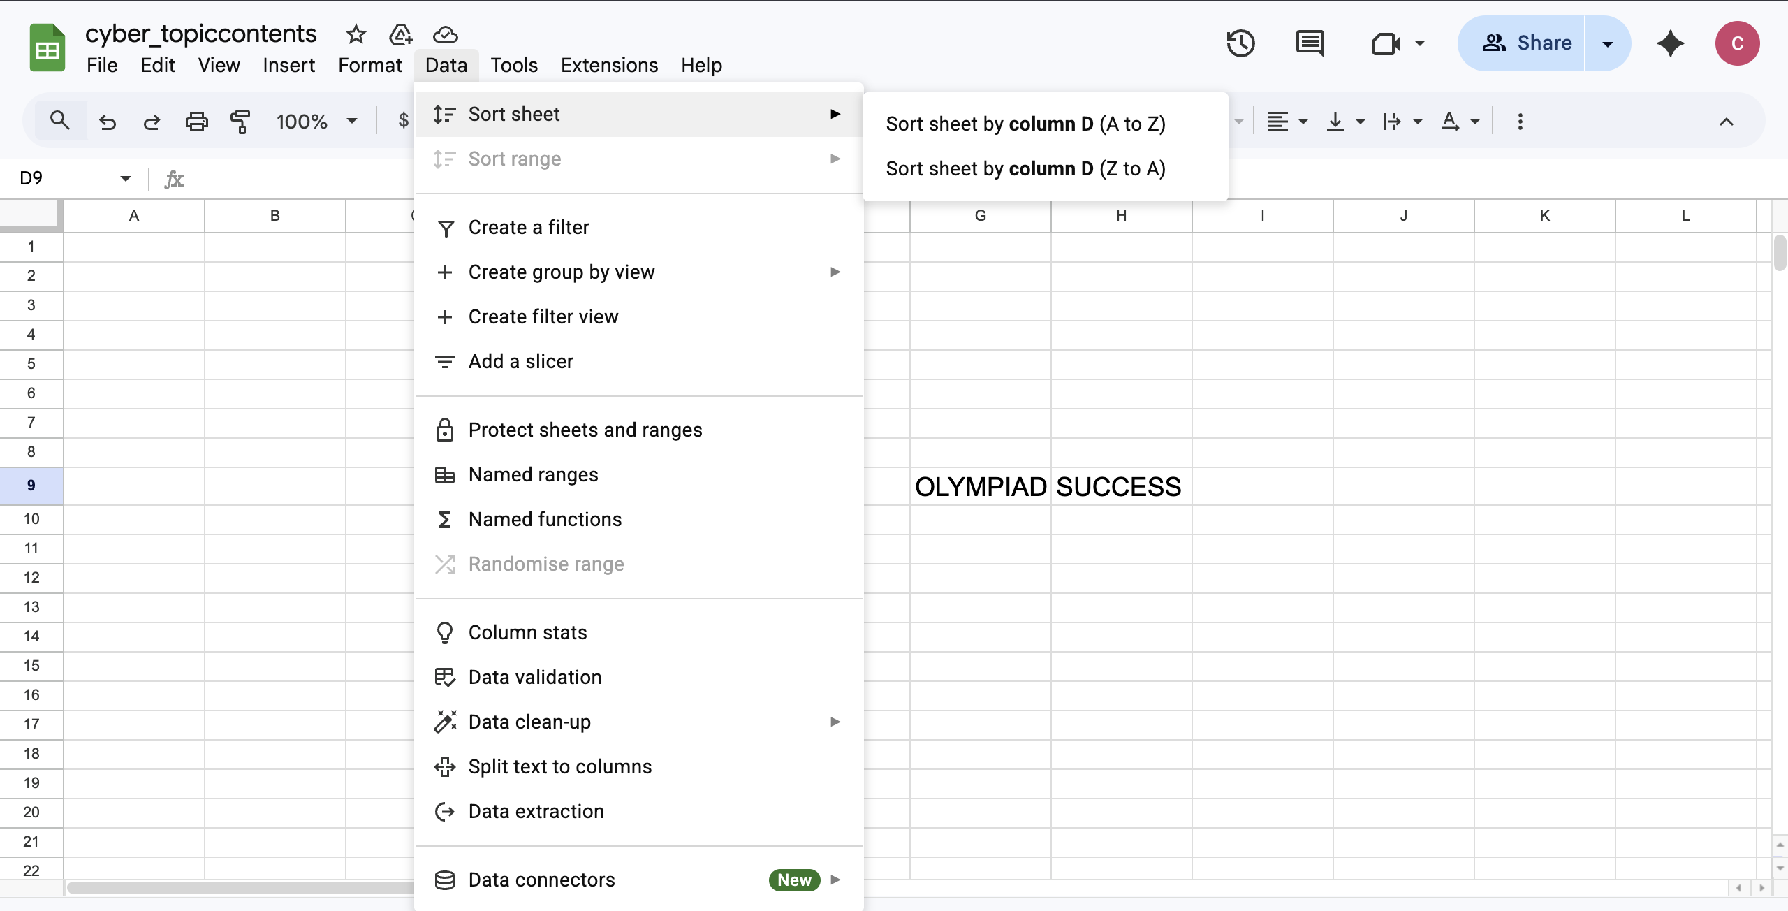The width and height of the screenshot is (1788, 911).
Task: Open the Help menu
Action: 701,64
